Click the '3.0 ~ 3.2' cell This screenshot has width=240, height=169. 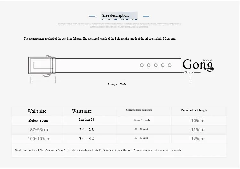click(x=86, y=139)
